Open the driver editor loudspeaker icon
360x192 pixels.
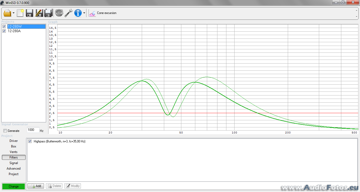pyautogui.click(x=59, y=13)
